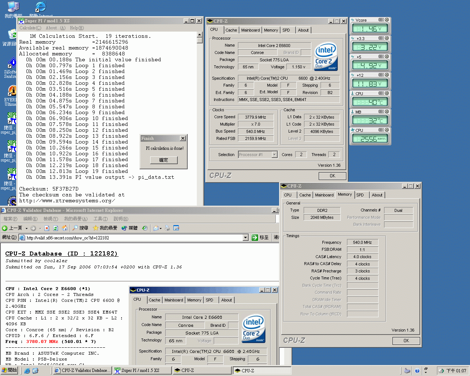The height and width of the screenshot is (376, 470).
Task: Switch to Super PI taskbar button
Action: [x=142, y=370]
